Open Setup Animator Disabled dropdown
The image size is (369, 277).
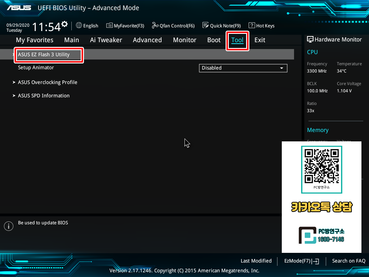point(243,68)
